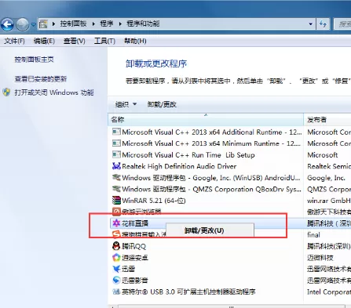Click icon of Visual C++ Run Time Lib Setup
351x308 pixels.
[x=116, y=154]
